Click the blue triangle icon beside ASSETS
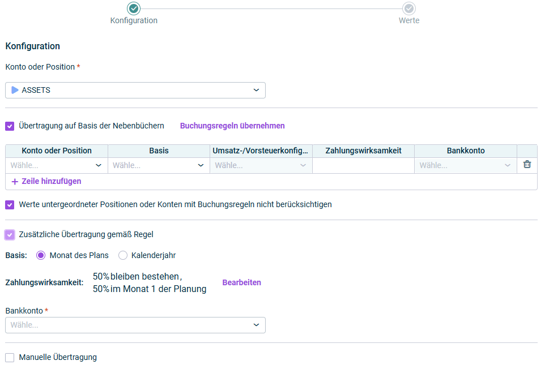This screenshot has width=545, height=369. click(x=15, y=90)
